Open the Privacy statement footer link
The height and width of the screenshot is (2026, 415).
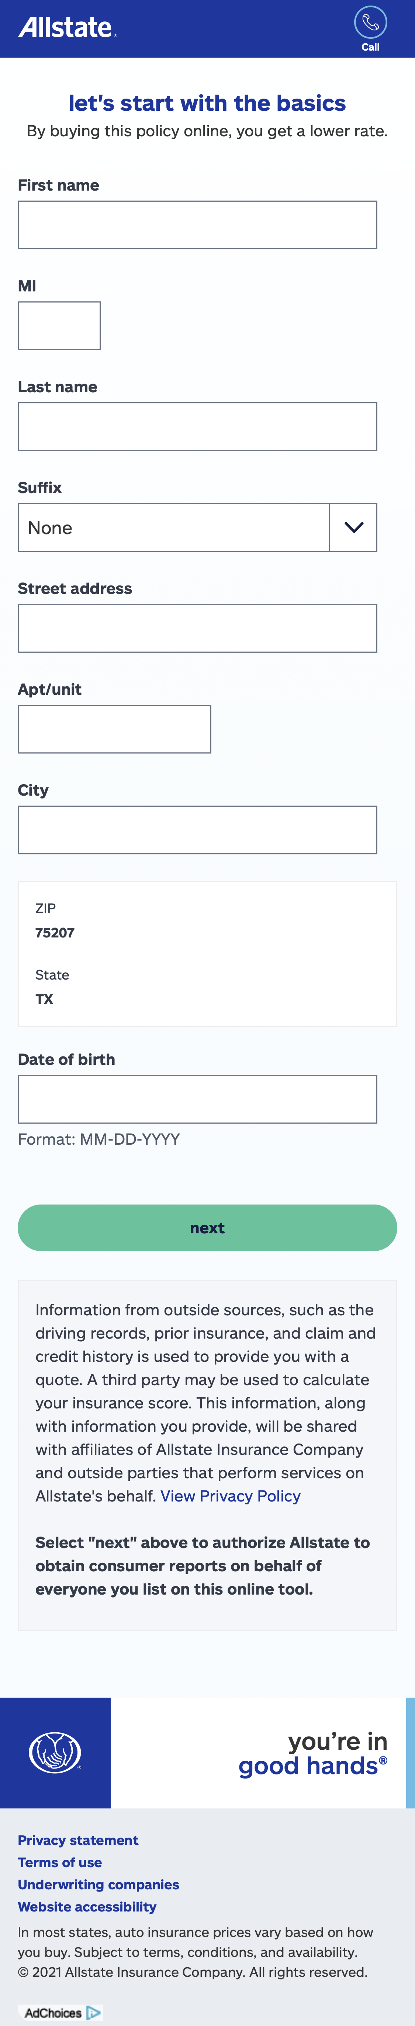(78, 1840)
